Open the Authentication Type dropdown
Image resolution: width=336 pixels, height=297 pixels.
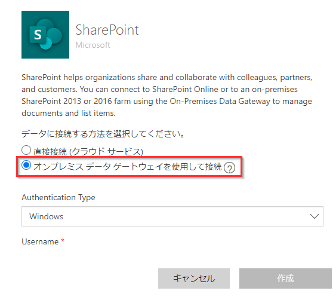pyautogui.click(x=172, y=216)
